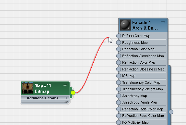Select the Facade 1 node title bar

tap(143, 25)
